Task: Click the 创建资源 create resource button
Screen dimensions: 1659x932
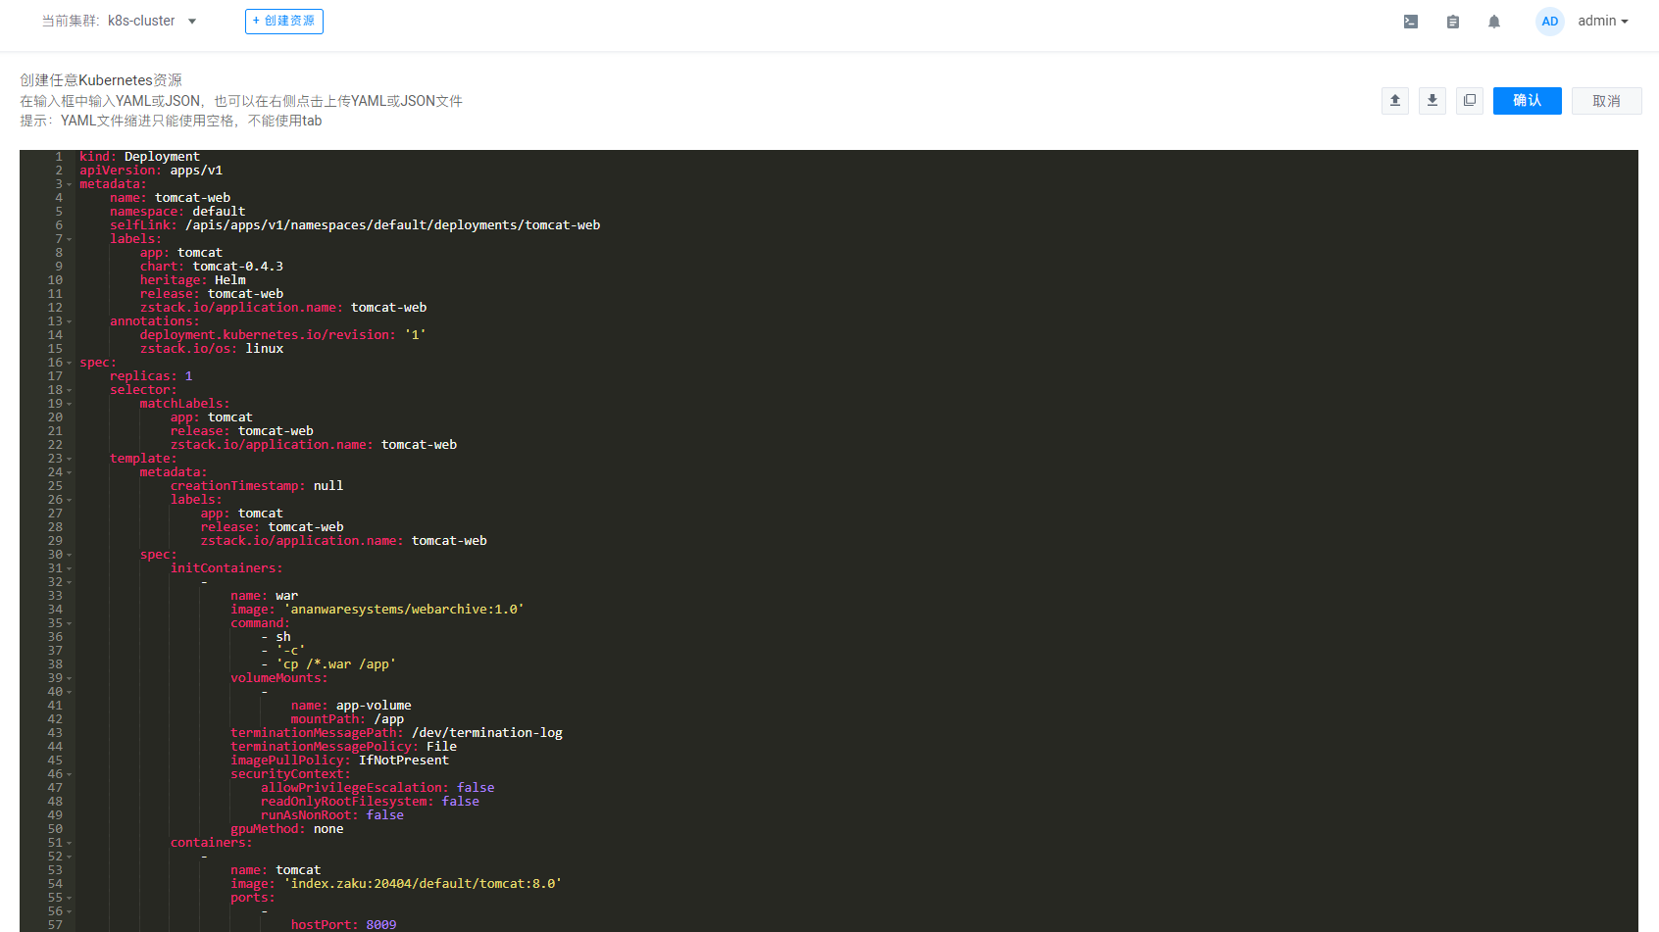Action: (x=283, y=21)
